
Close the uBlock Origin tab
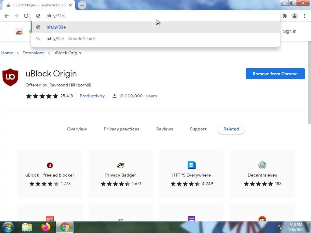pos(70,5)
